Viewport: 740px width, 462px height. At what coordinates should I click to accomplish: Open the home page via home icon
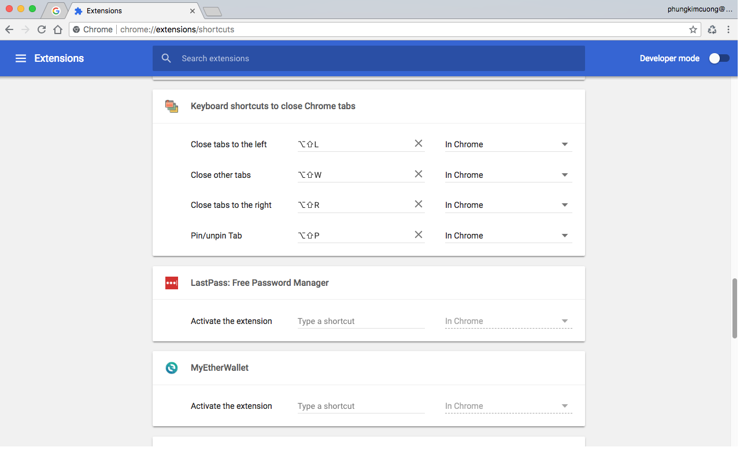point(58,29)
